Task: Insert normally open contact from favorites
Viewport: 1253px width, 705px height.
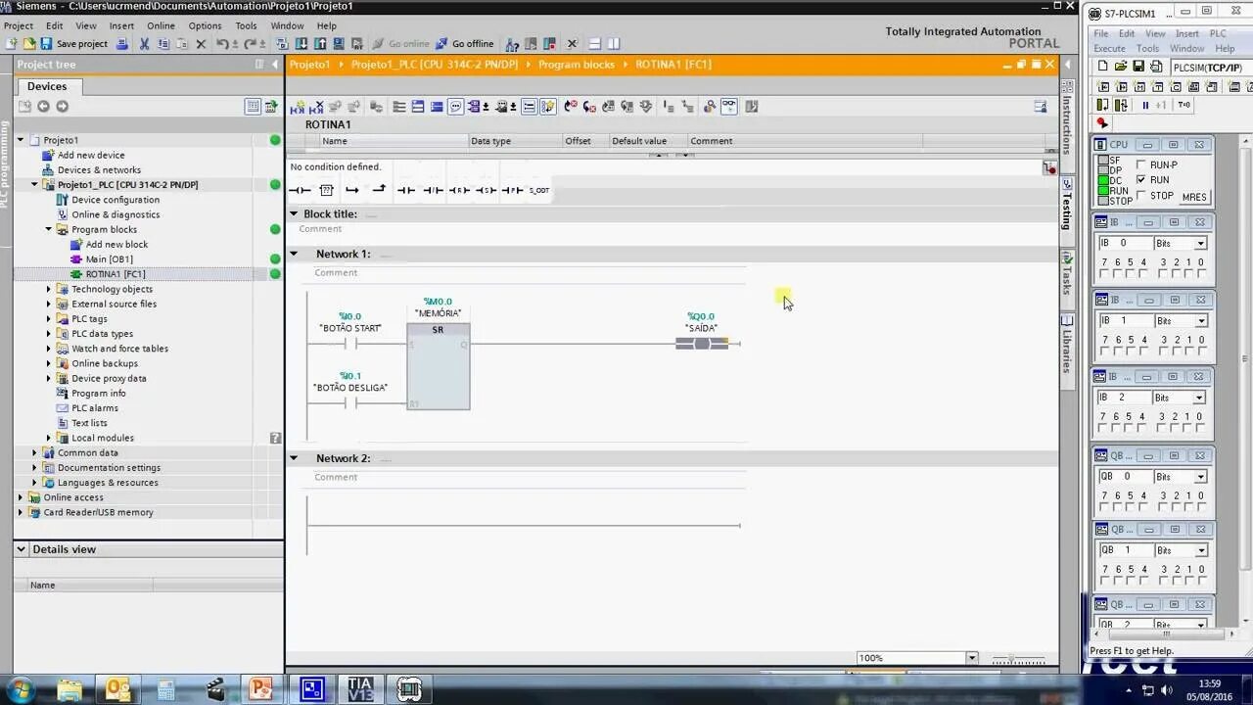Action: [406, 190]
